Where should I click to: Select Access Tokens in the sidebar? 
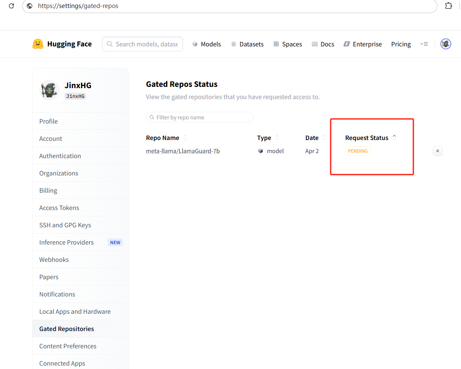[80, 208]
